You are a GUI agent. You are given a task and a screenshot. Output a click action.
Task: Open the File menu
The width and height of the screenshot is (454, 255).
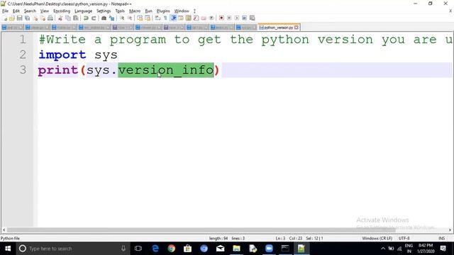pyautogui.click(x=5, y=11)
